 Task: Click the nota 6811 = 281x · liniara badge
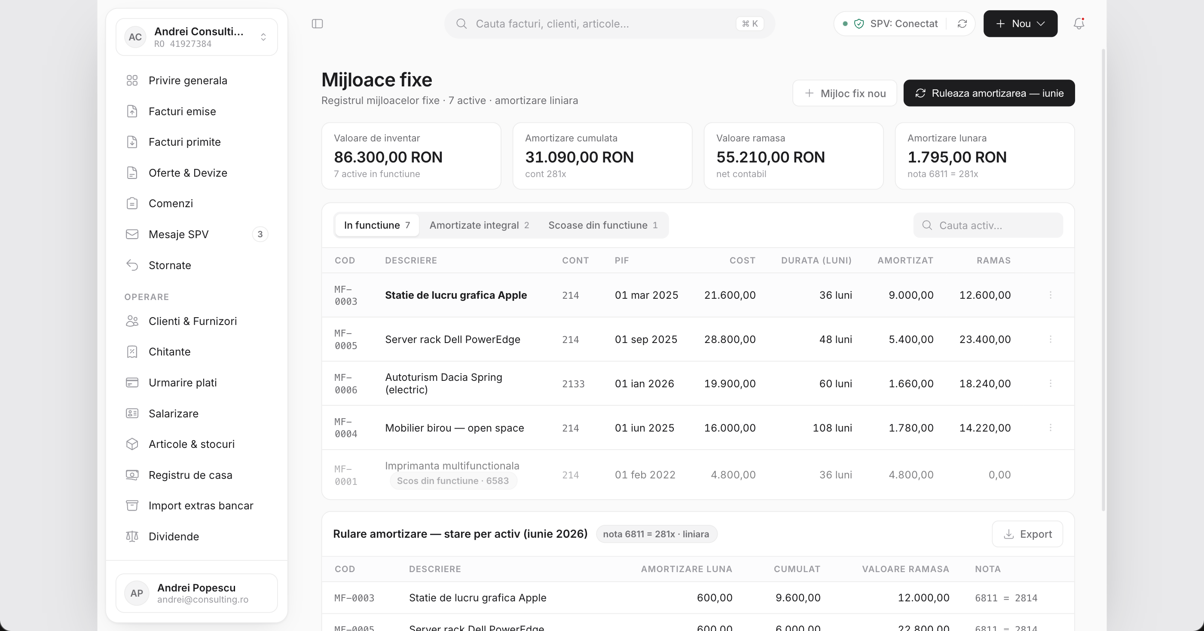pos(656,534)
